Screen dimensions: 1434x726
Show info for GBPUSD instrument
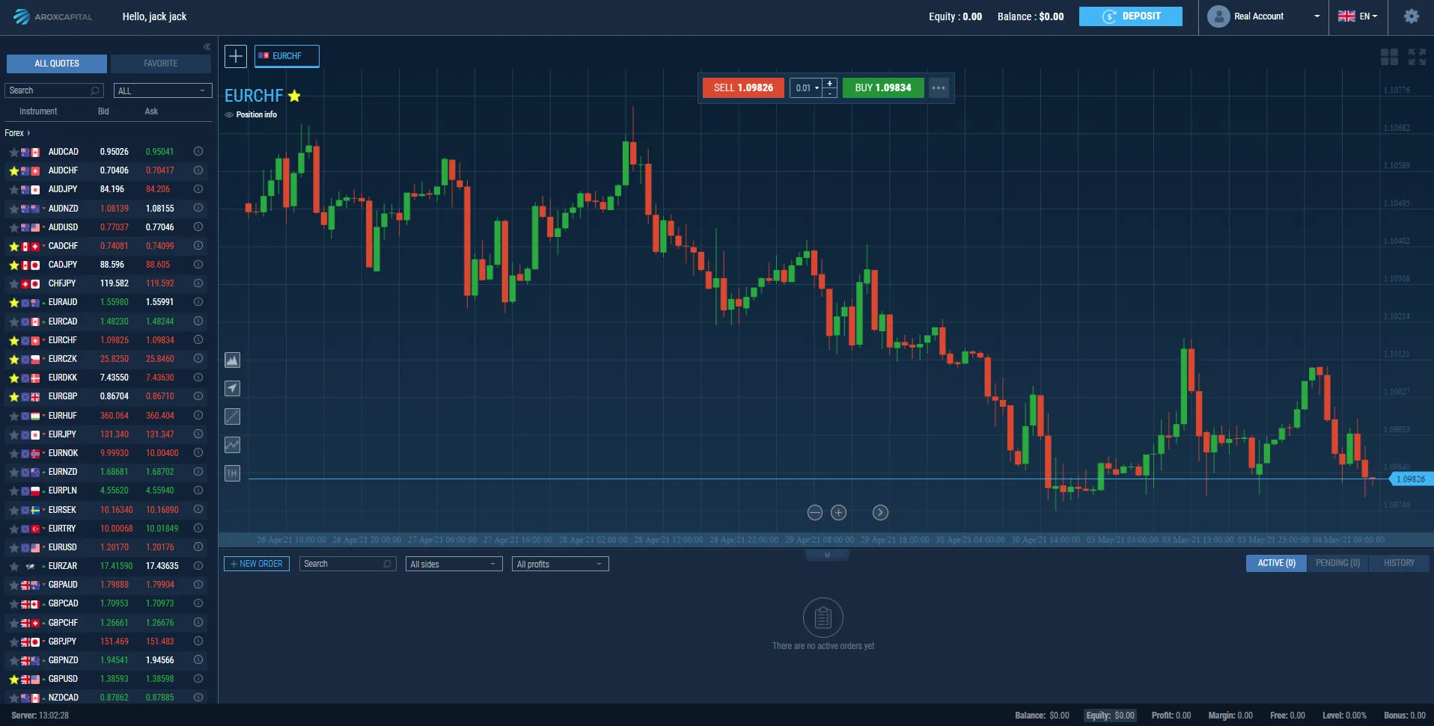point(198,679)
